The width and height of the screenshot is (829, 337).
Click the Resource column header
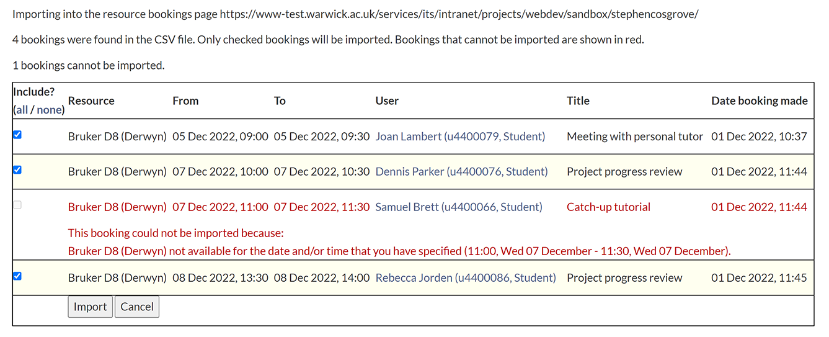pyautogui.click(x=91, y=101)
